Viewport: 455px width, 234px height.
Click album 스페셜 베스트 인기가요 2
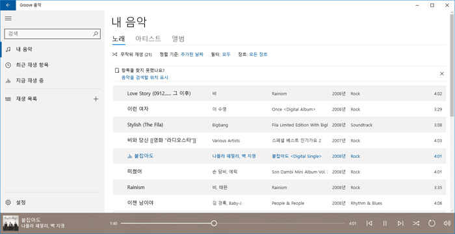pyautogui.click(x=296, y=141)
